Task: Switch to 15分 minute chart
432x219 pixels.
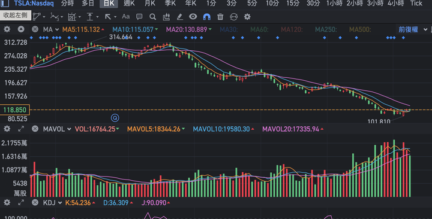Action: [x=293, y=4]
